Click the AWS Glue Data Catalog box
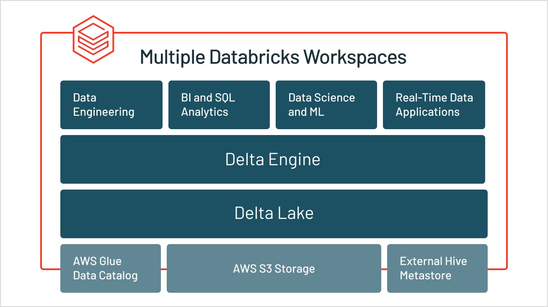 click(111, 268)
